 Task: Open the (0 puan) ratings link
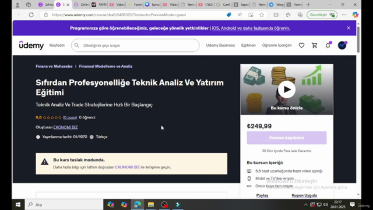[70, 117]
